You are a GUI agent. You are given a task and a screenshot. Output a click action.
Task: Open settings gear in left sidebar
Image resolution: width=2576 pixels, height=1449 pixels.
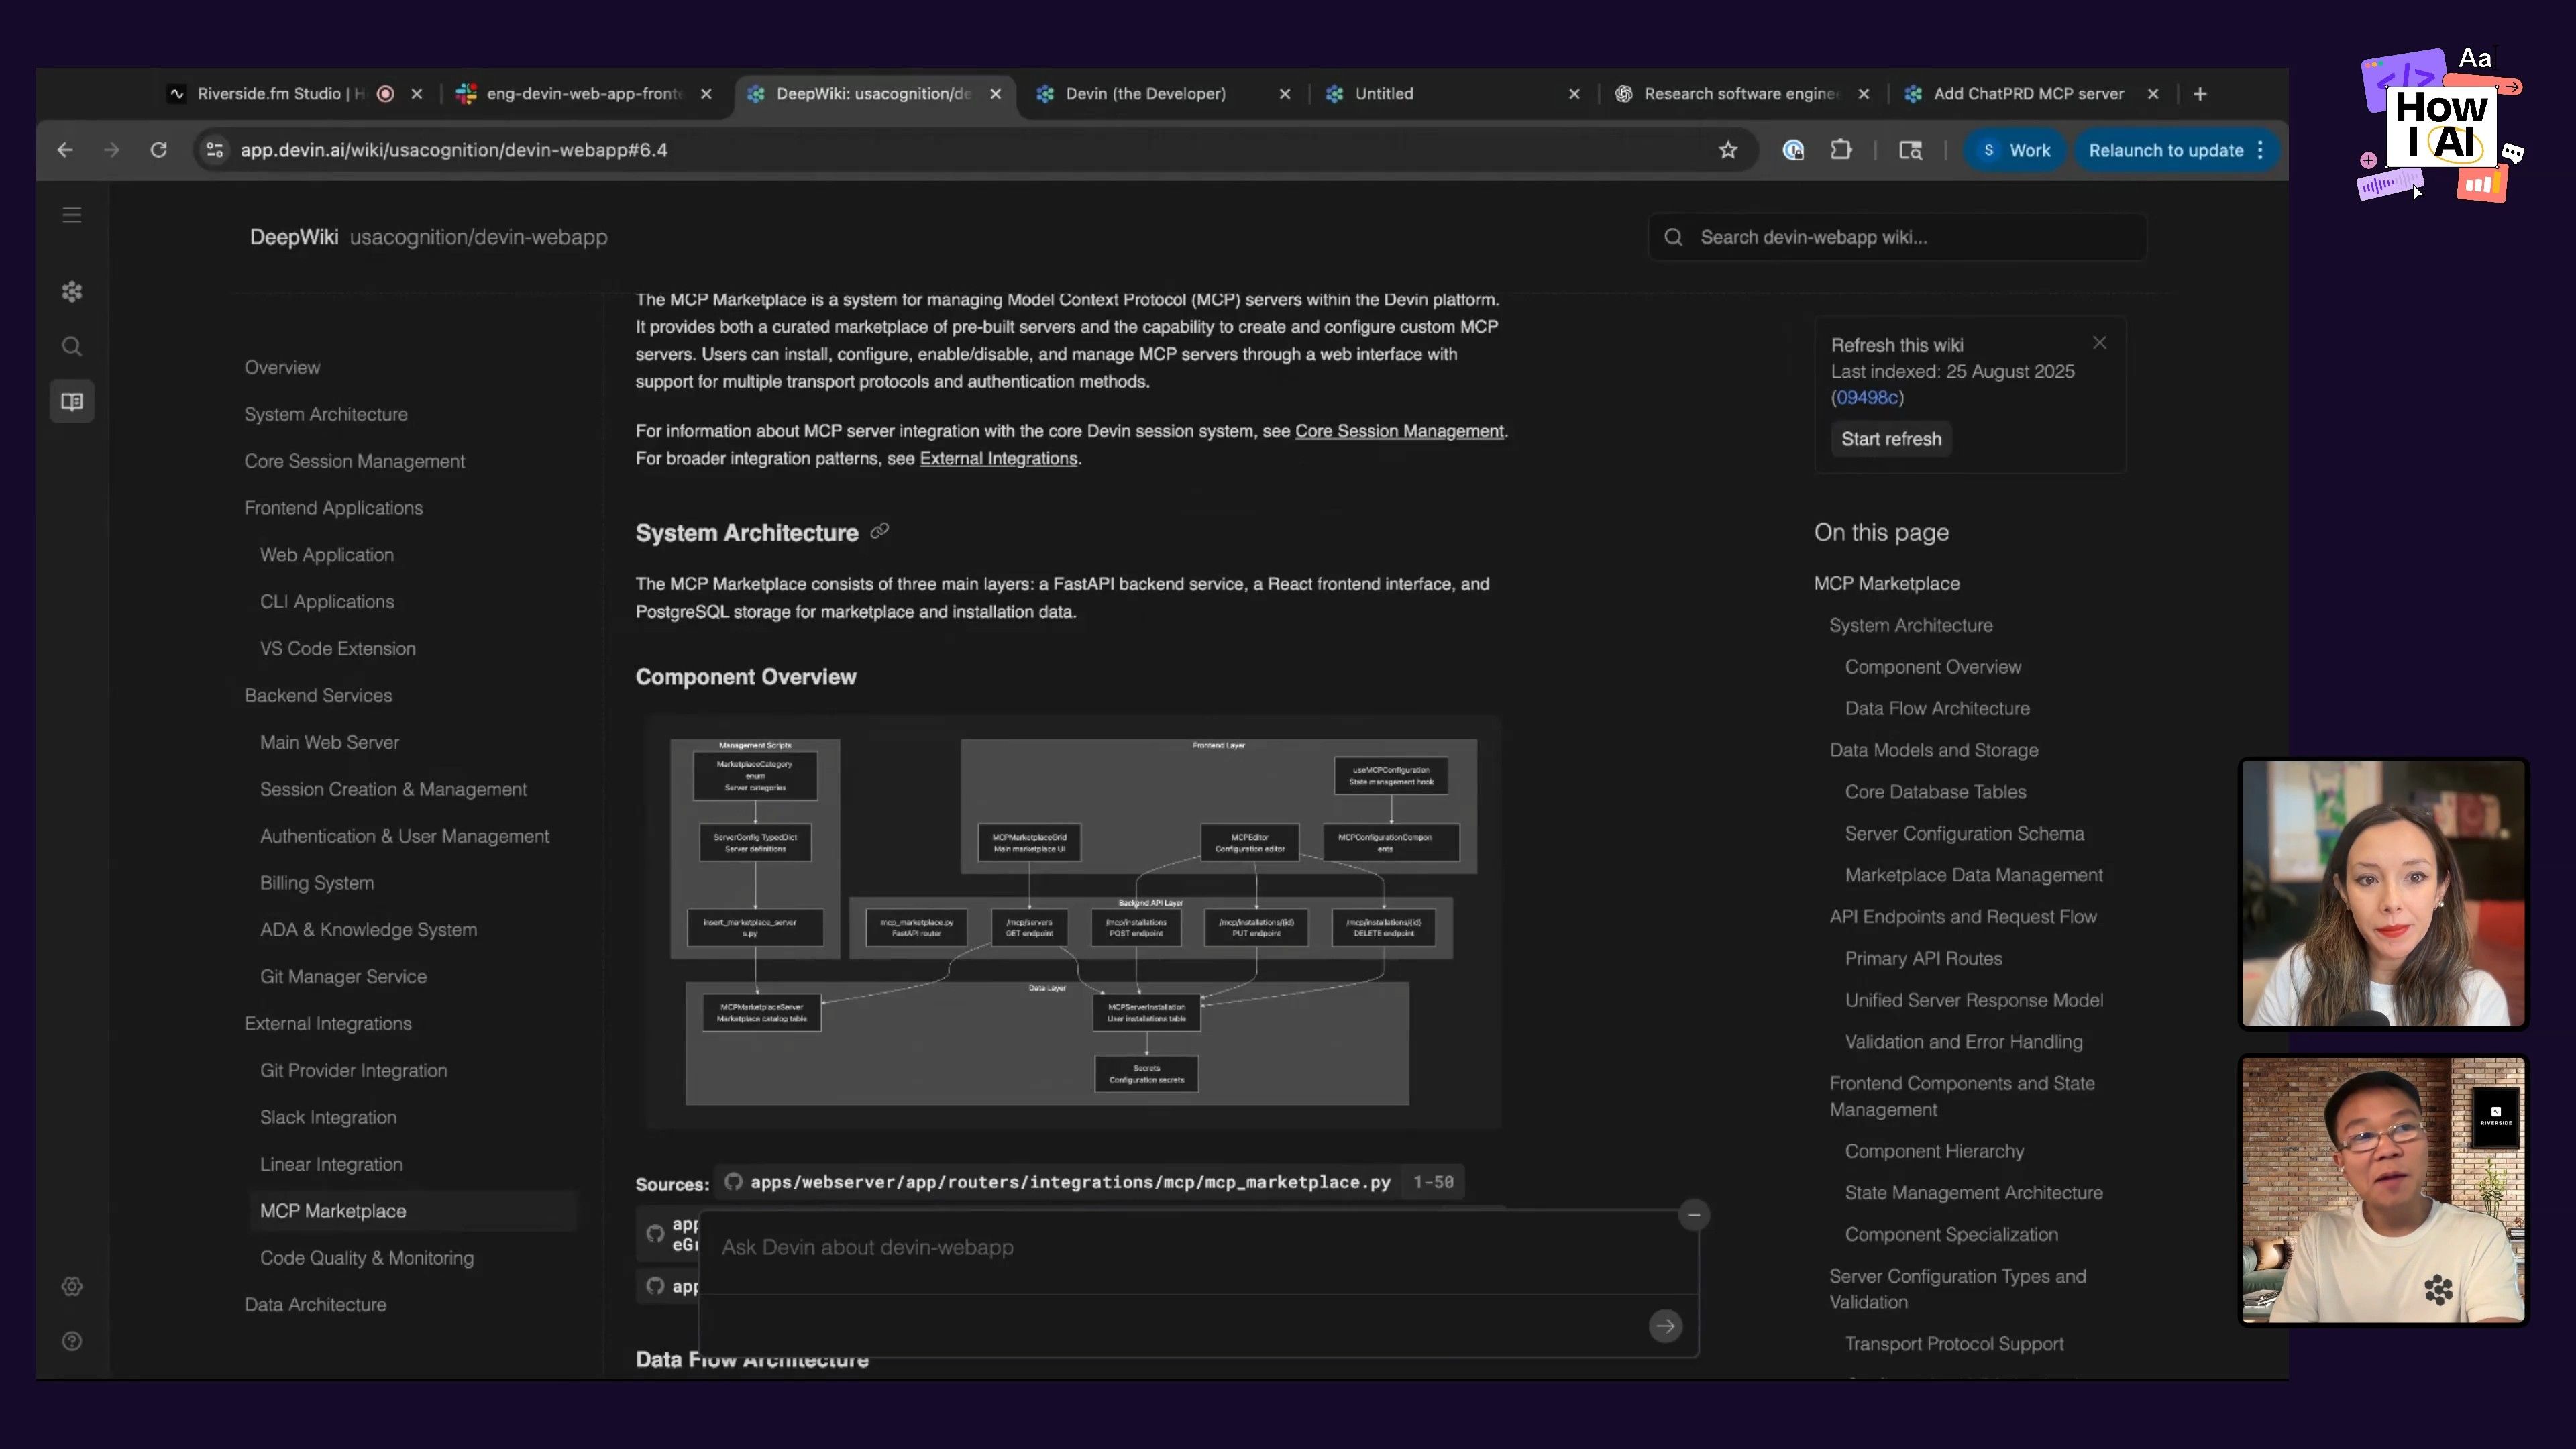[72, 1287]
